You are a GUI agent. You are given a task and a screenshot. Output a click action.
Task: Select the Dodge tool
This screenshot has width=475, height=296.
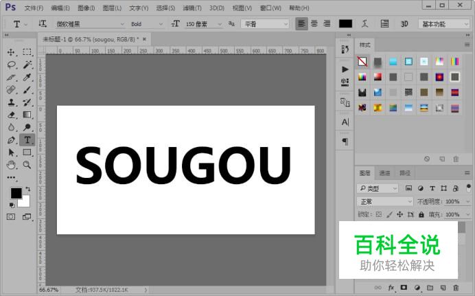pyautogui.click(x=27, y=127)
